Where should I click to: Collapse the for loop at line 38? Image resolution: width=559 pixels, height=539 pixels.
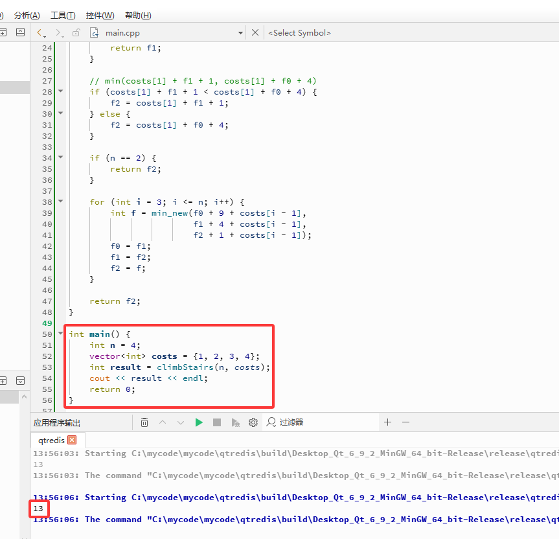click(x=61, y=201)
